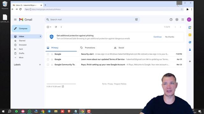
Task: Refresh the inbox
Action: (56, 27)
